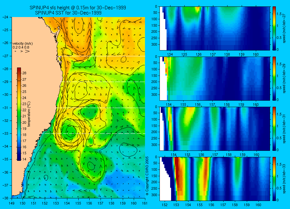Click the '14' value on the temperature scale
Screen dimensions: 290x209
tap(24, 159)
